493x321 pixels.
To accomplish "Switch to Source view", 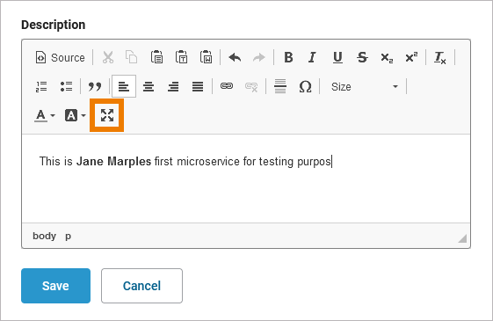I will 60,57.
